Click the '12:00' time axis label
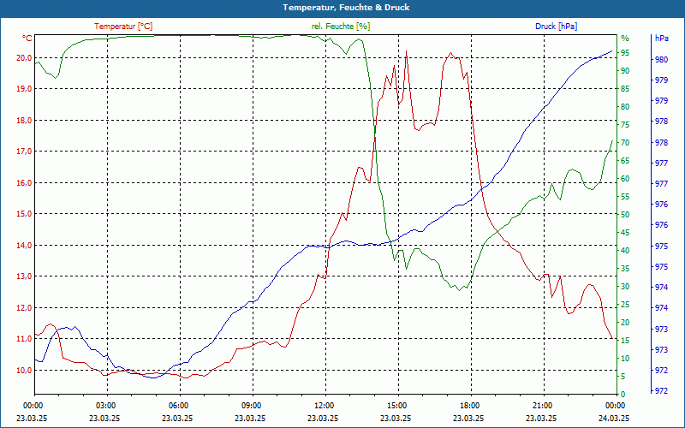This screenshot has height=428, width=685. tap(324, 406)
